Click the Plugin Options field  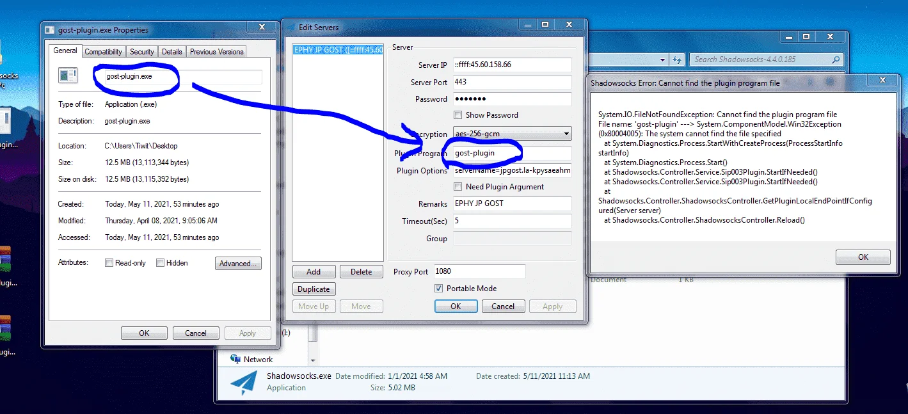(512, 171)
